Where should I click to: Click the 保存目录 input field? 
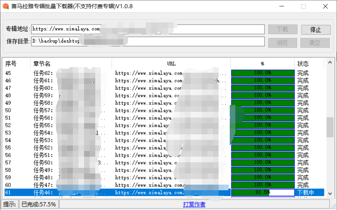tap(148, 41)
